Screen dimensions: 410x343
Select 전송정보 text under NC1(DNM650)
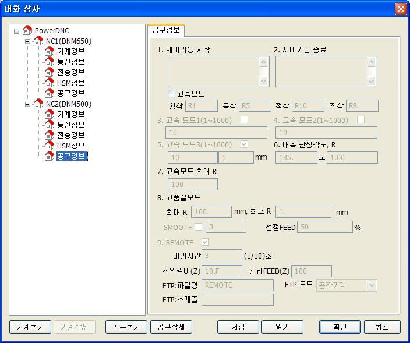[x=71, y=72]
